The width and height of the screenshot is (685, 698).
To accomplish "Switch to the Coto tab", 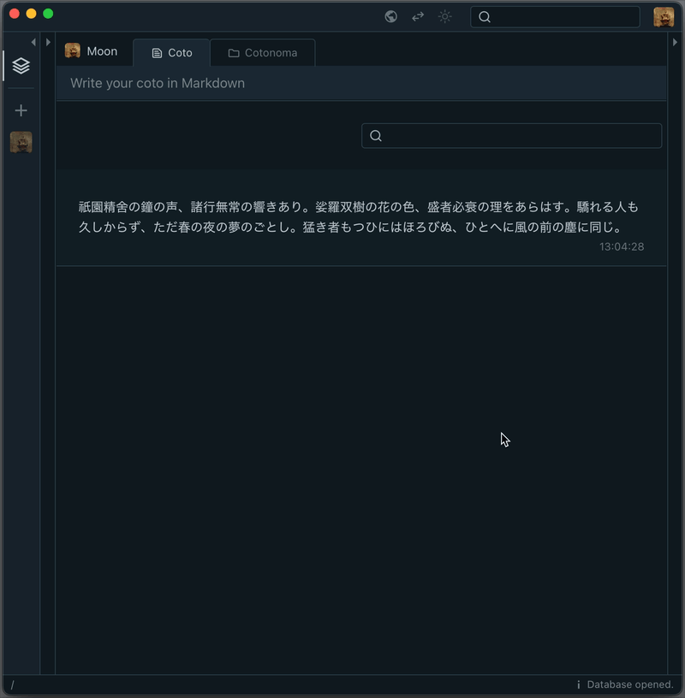I will point(171,53).
